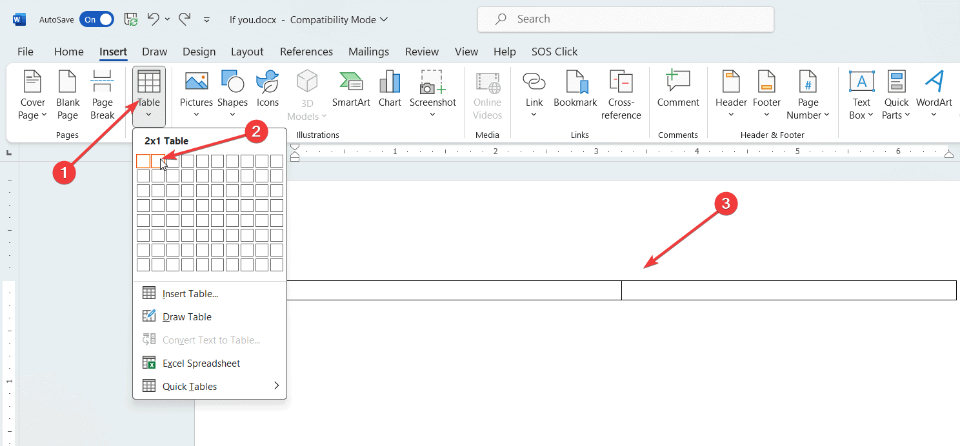Insert a Cover Page

[32, 95]
